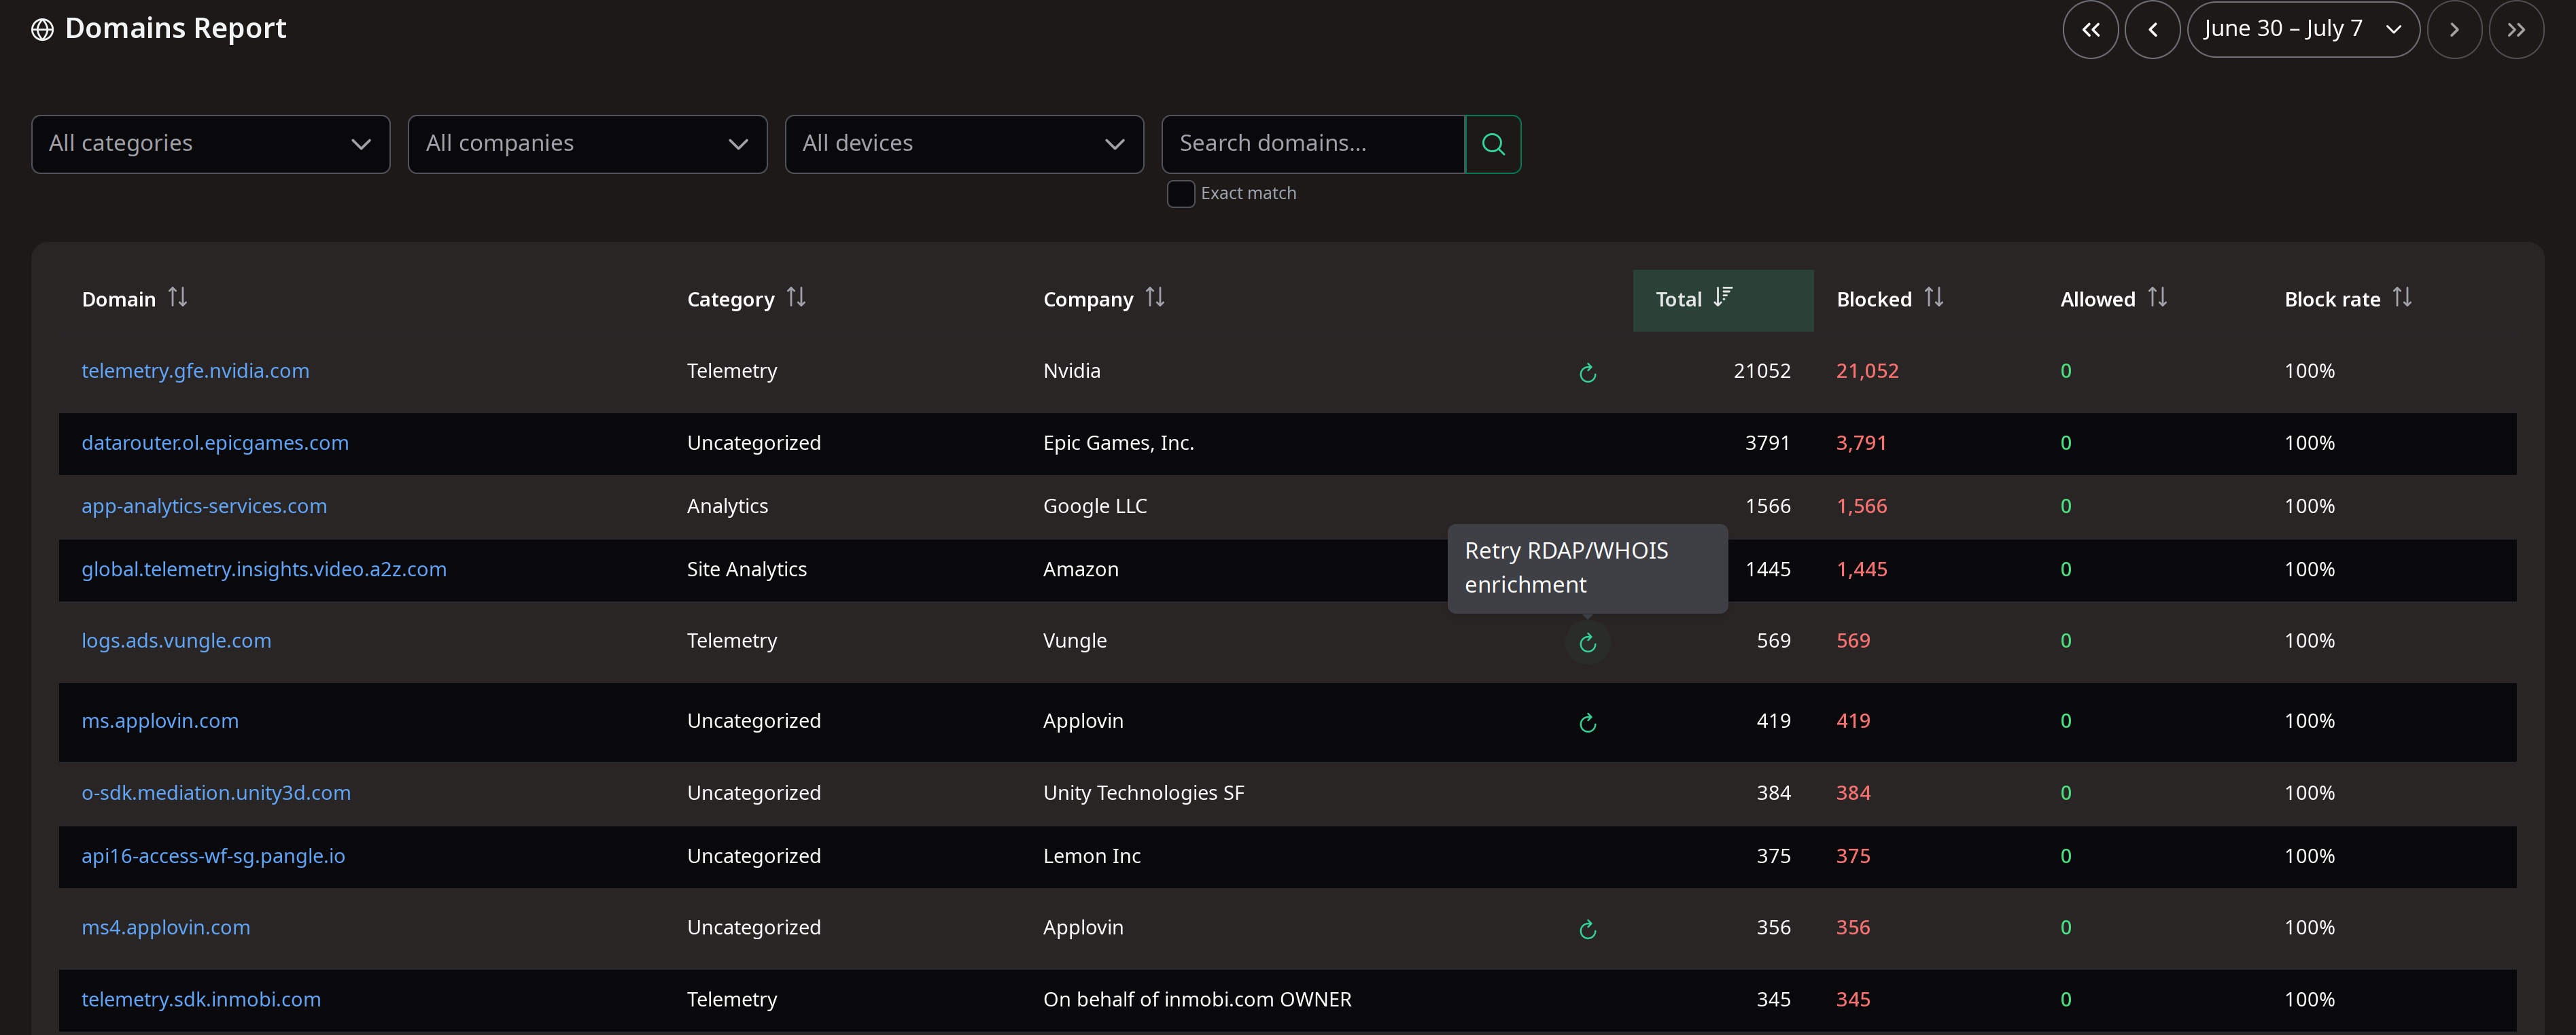The height and width of the screenshot is (1035, 2576).
Task: Sort by Category column arrows
Action: [x=796, y=297]
